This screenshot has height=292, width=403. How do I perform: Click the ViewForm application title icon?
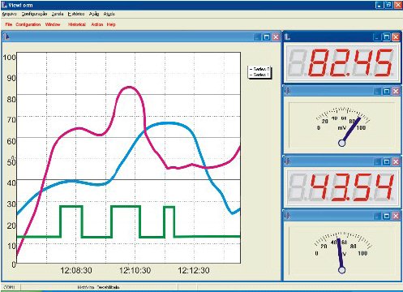pos(4,5)
